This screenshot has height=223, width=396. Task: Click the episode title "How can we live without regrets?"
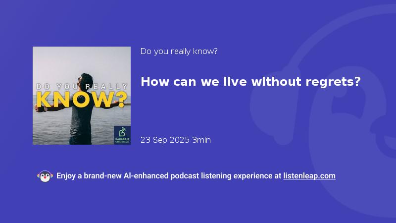click(250, 82)
